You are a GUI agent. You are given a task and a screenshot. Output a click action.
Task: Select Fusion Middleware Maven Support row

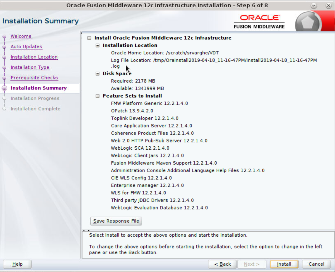[x=164, y=163]
